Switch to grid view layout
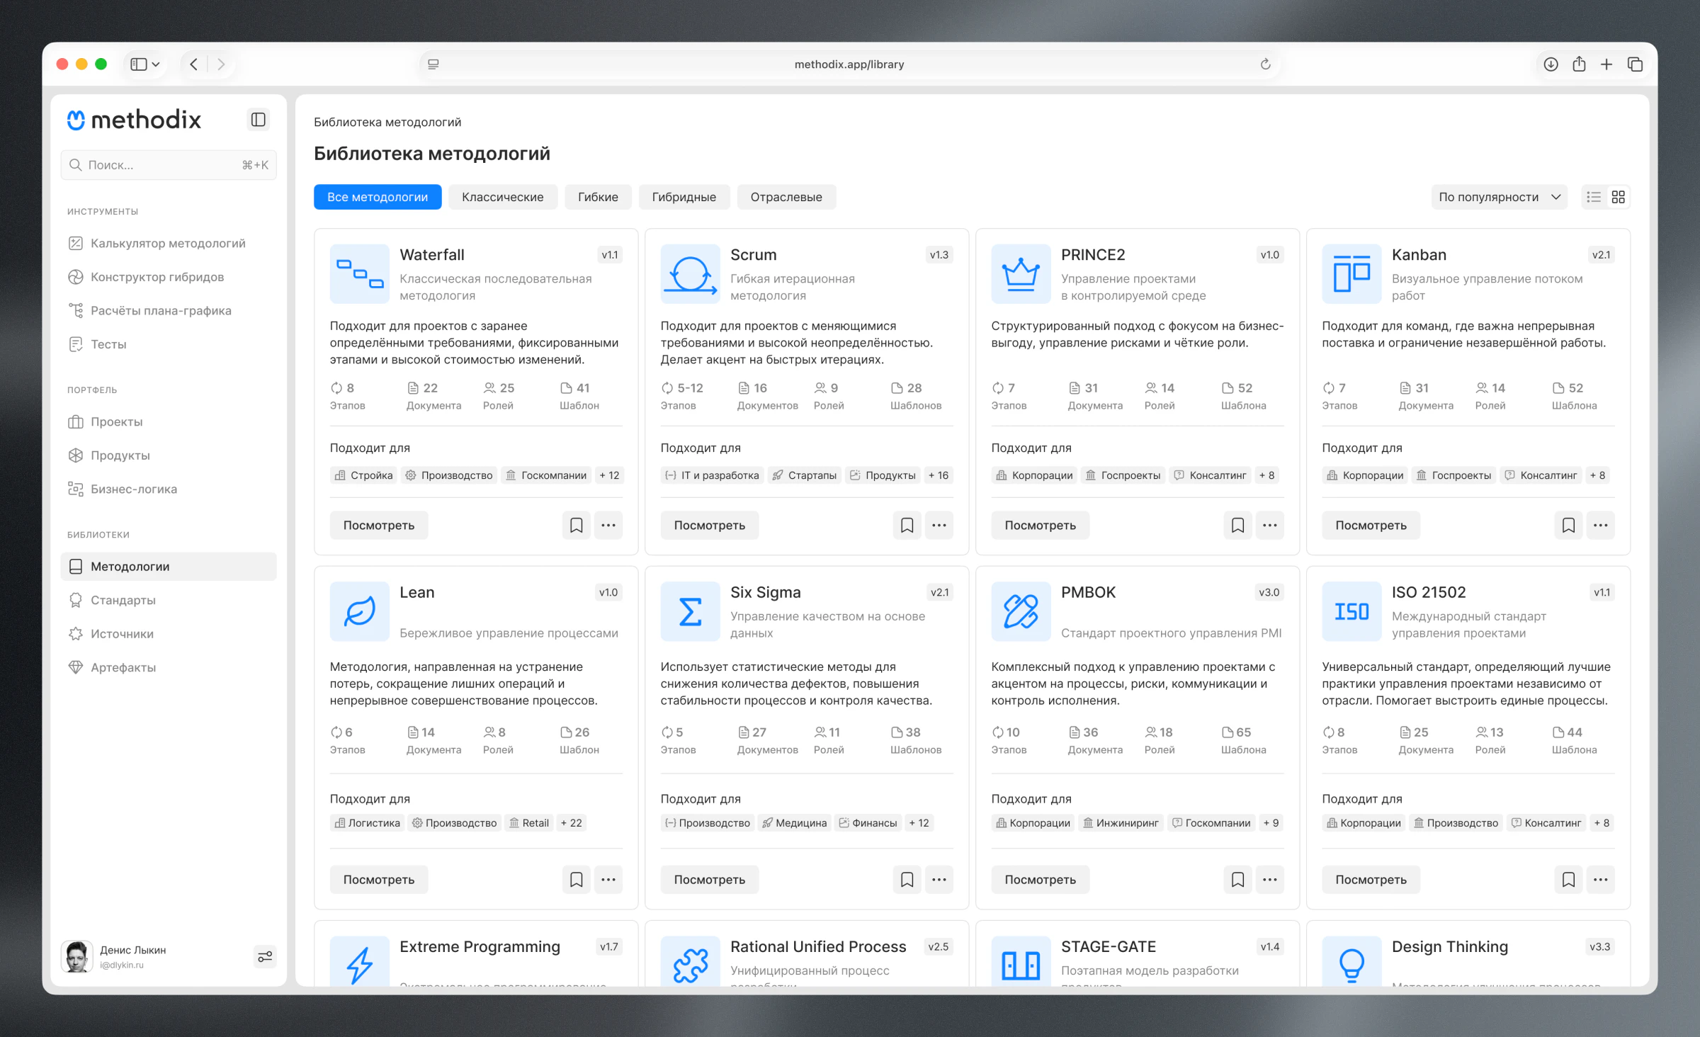Screen dimensions: 1700x1037 1618,197
